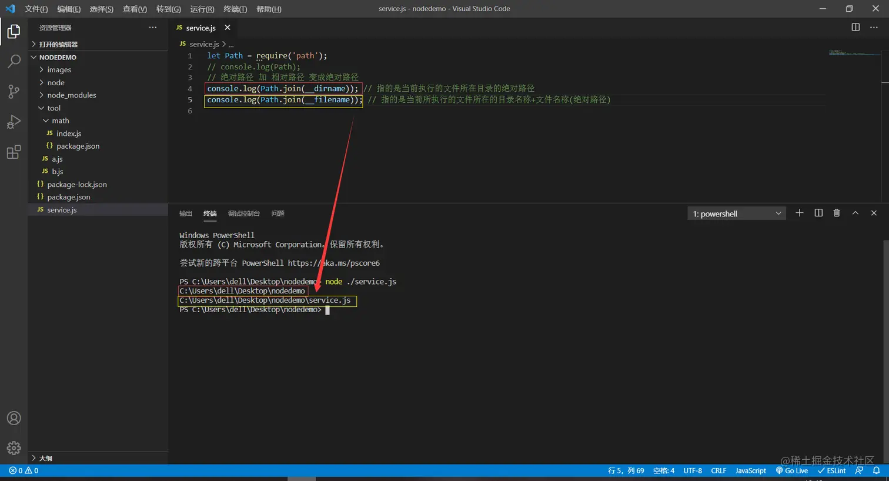Open the feedback icon in status bar
This screenshot has height=481, width=889.
click(860, 470)
